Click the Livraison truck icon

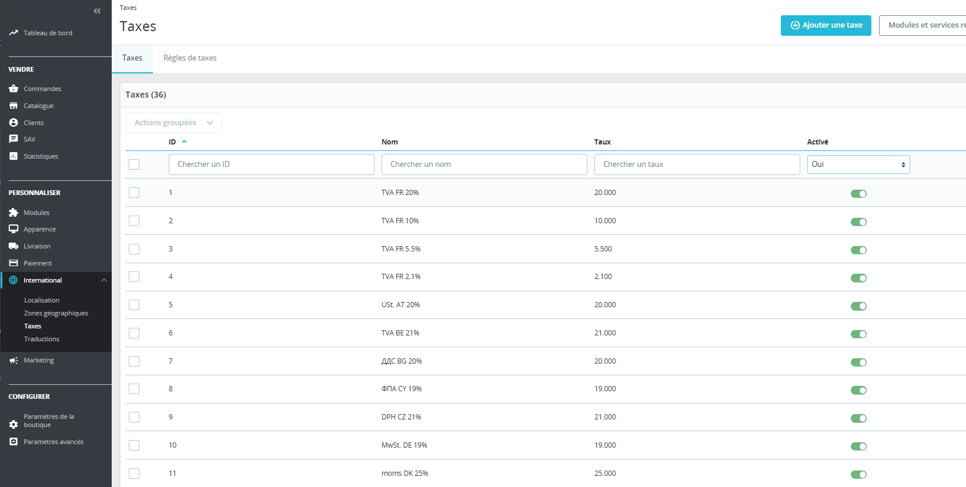coord(14,246)
